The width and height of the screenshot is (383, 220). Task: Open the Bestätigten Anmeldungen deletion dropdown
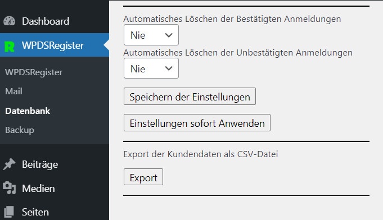coord(151,35)
